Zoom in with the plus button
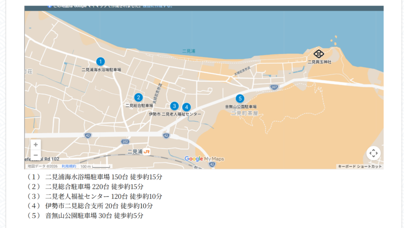The height and width of the screenshot is (228, 404). (x=36, y=145)
